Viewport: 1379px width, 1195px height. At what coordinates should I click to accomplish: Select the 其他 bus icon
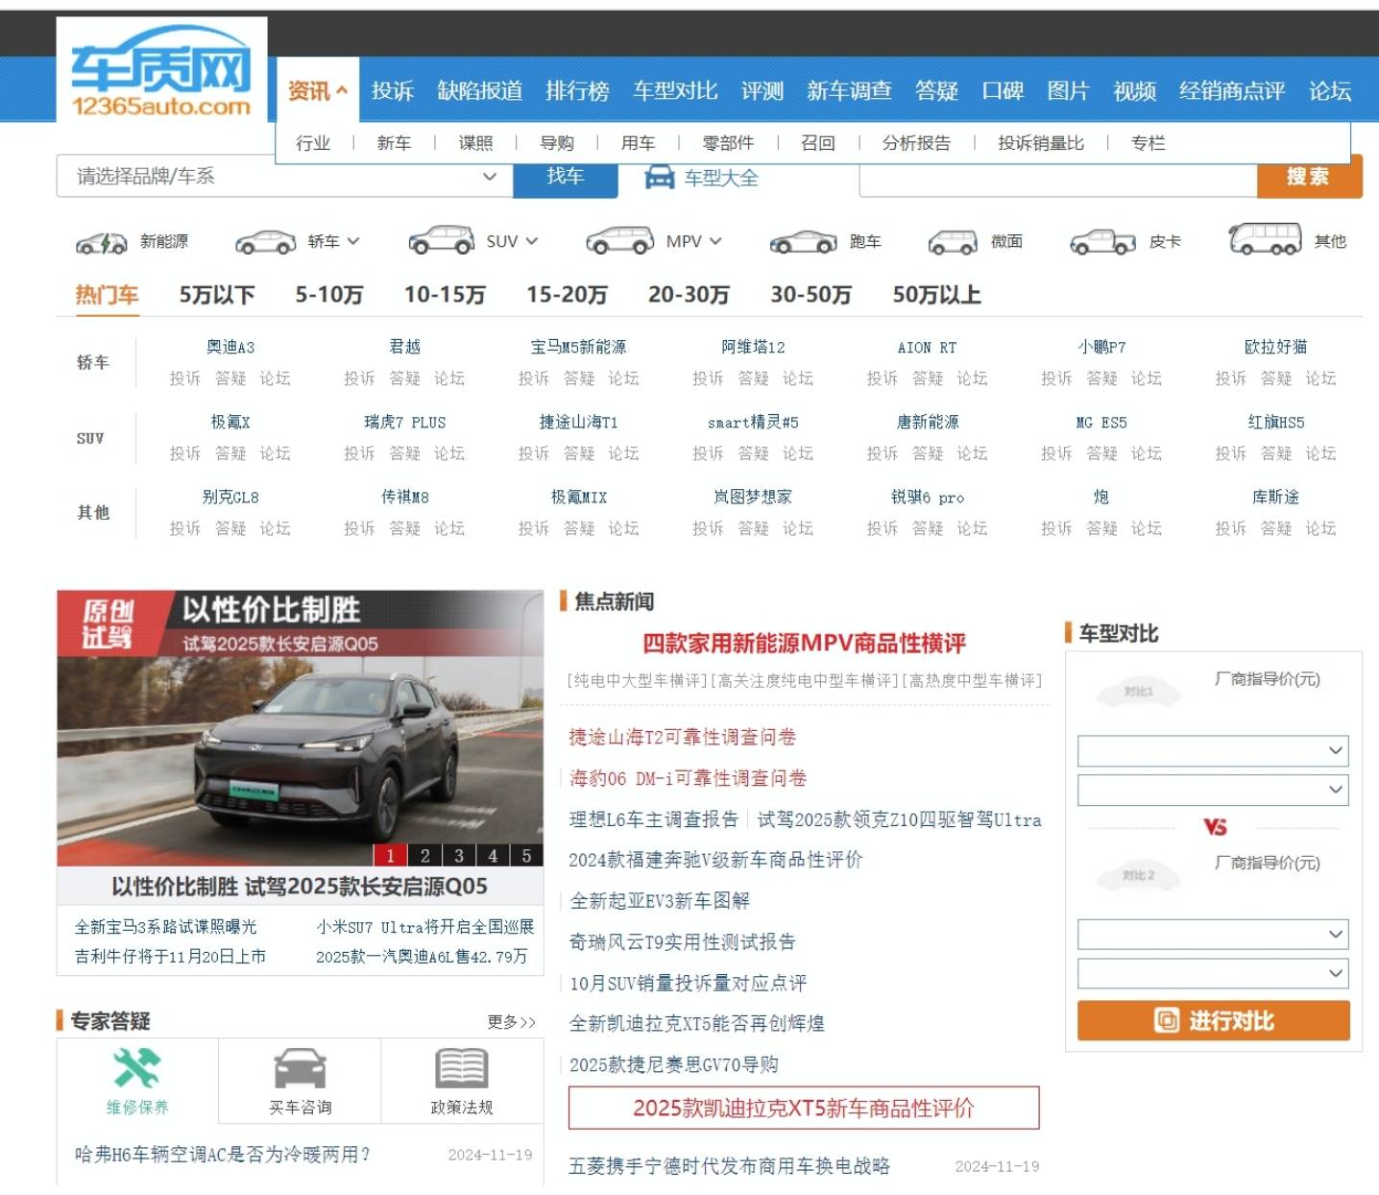[1266, 238]
